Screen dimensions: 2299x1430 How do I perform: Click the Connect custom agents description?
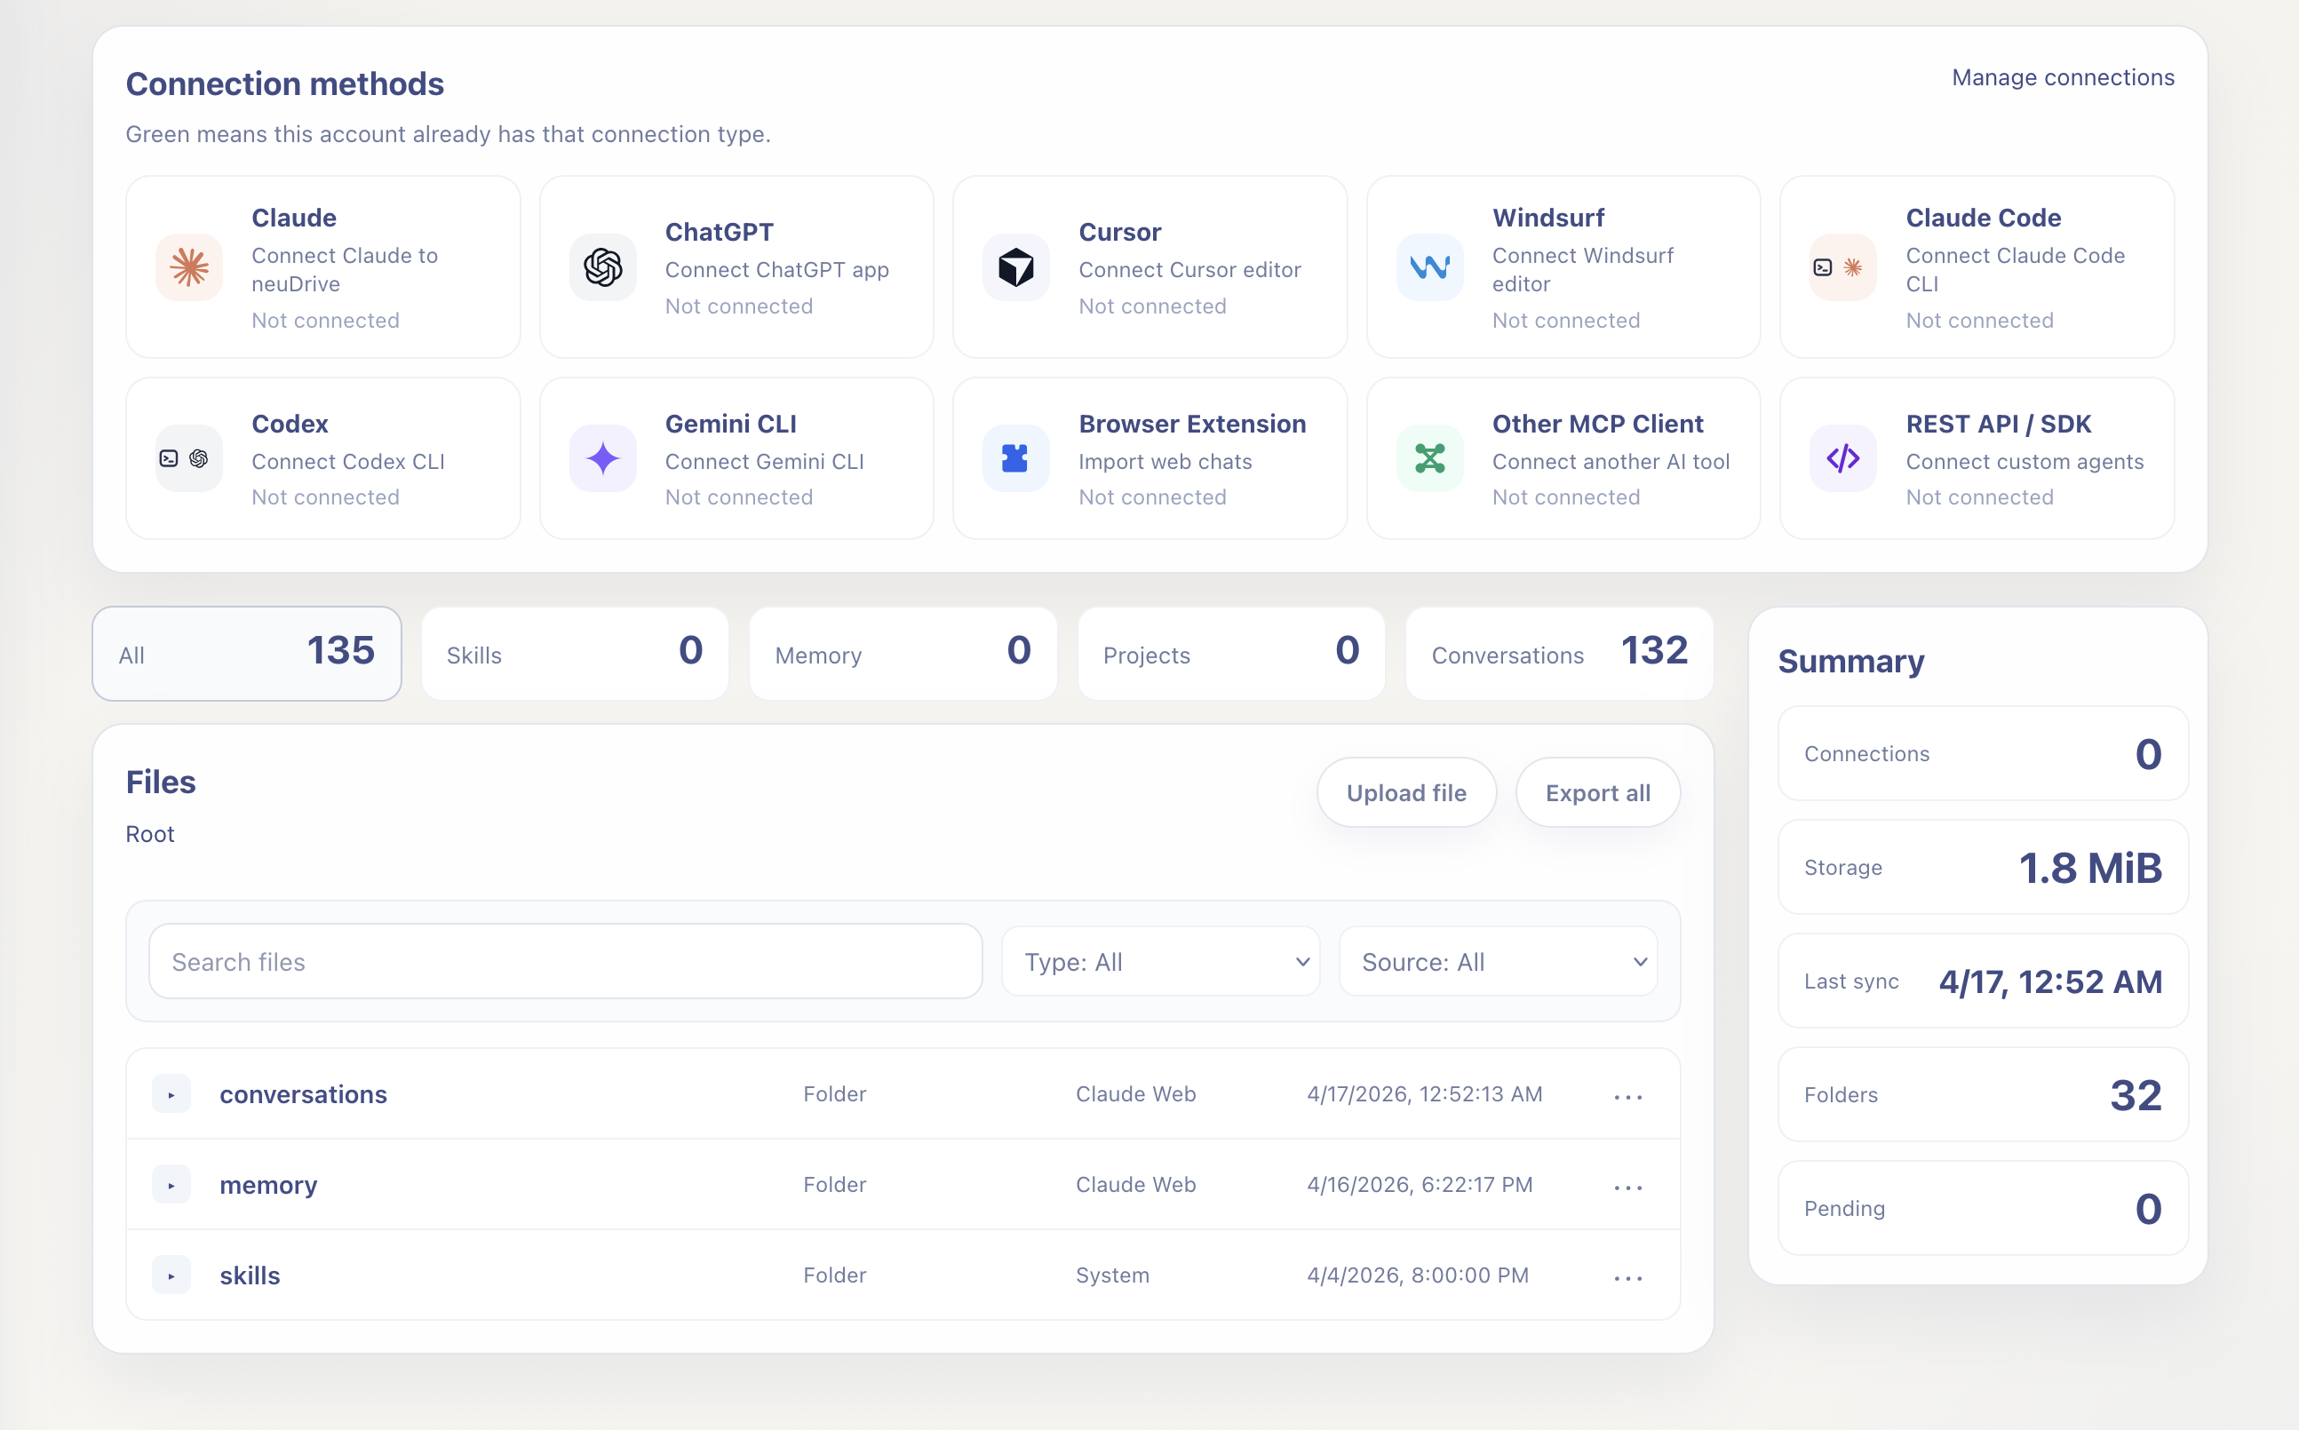2025,462
